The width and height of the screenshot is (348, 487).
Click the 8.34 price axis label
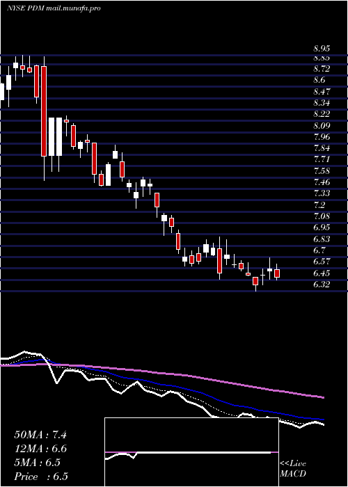[x=322, y=103]
